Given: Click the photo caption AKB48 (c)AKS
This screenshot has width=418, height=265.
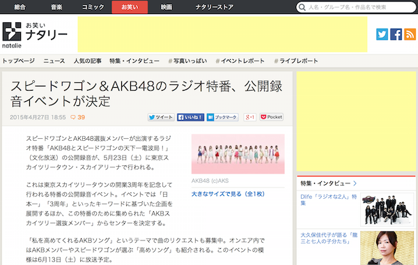Looking at the screenshot, I should (210, 181).
